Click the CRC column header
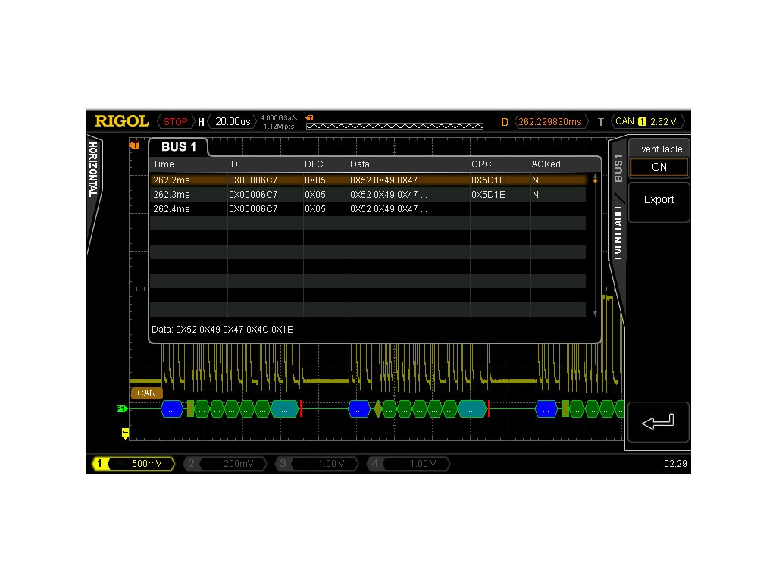The image size is (776, 582). (481, 164)
